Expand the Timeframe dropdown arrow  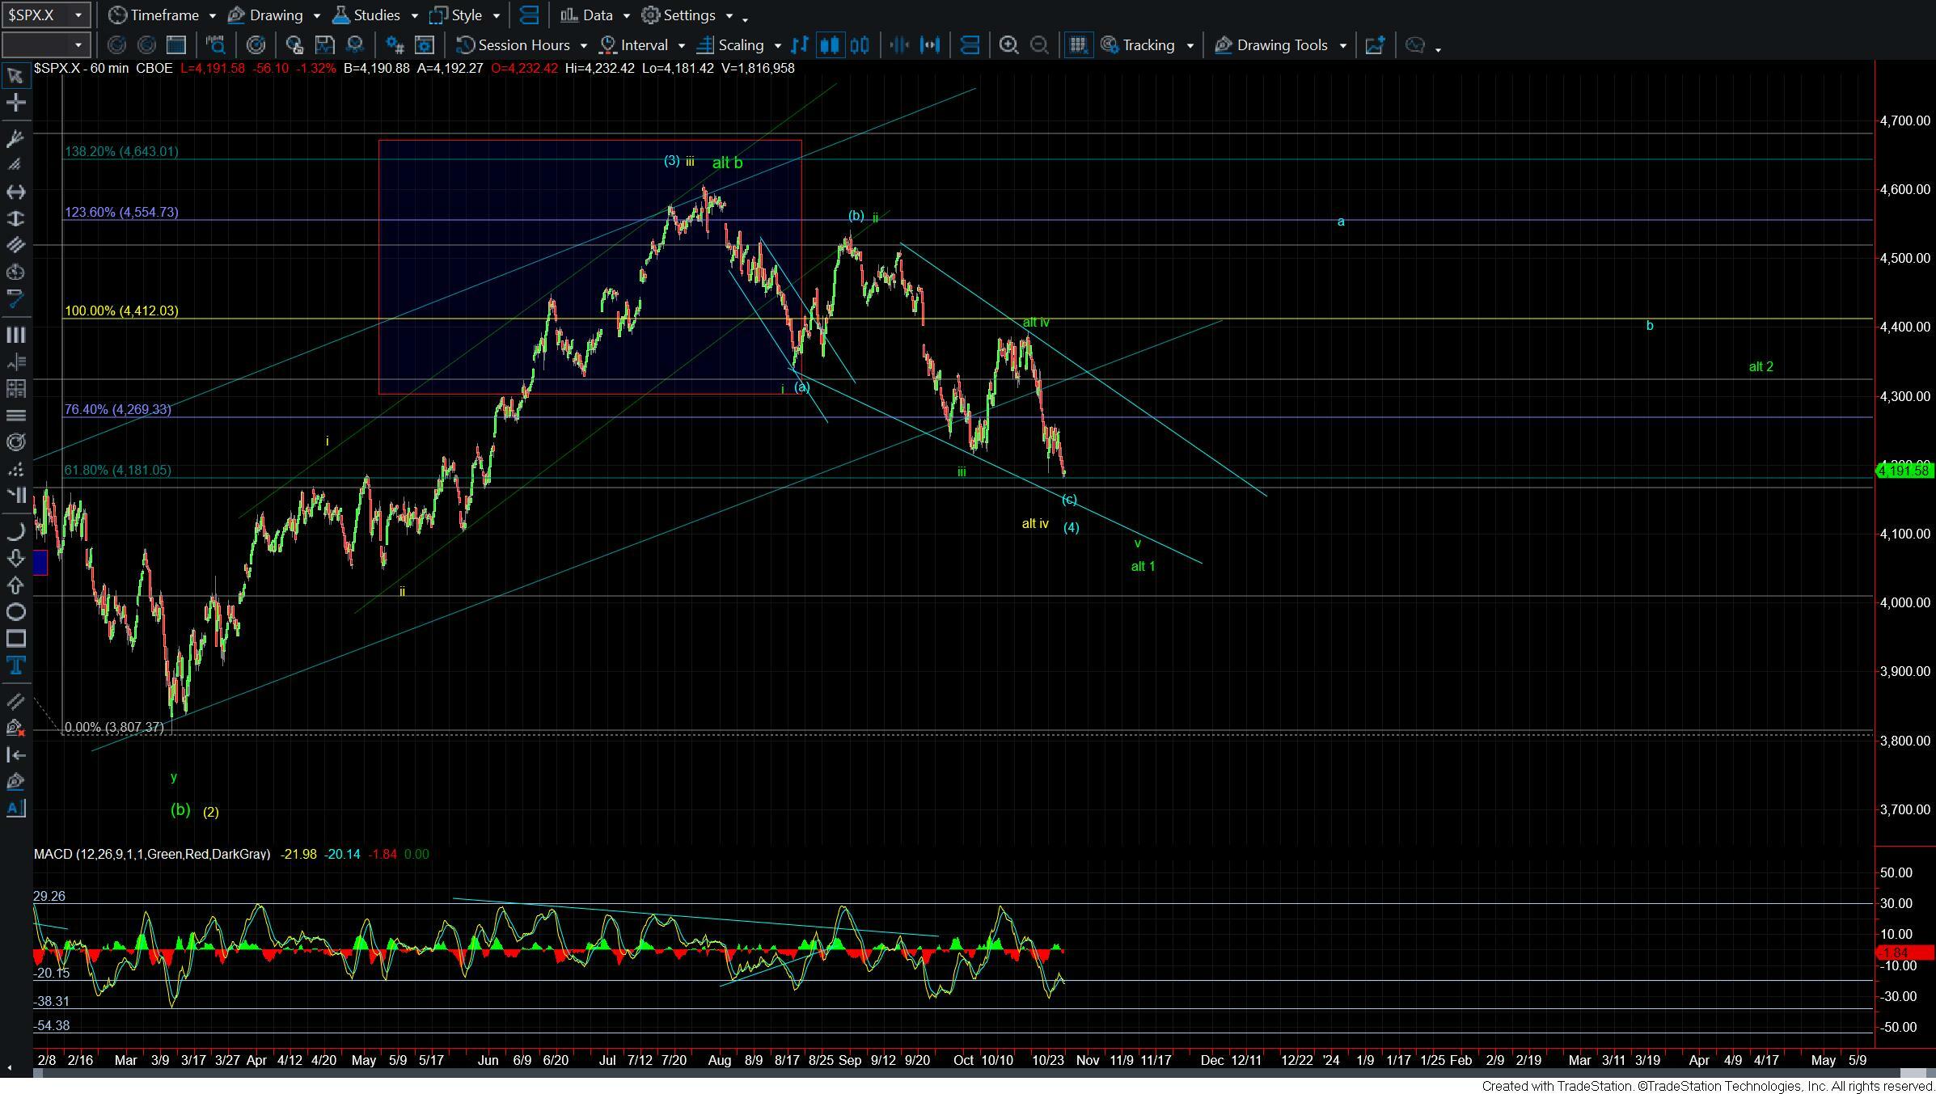pyautogui.click(x=212, y=15)
